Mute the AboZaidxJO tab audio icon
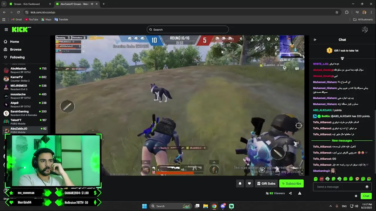376x211 pixels. point(92,4)
